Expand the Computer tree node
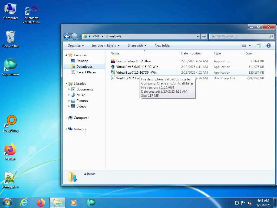This screenshot has width=277, height=208. click(x=66, y=118)
